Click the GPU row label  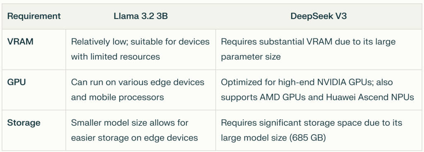tap(17, 82)
